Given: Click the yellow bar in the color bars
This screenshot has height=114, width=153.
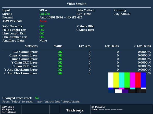Looking at the screenshot, I should coord(116,80).
